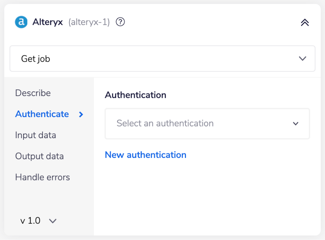Switch to the Describe section
Image resolution: width=325 pixels, height=240 pixels.
click(33, 93)
